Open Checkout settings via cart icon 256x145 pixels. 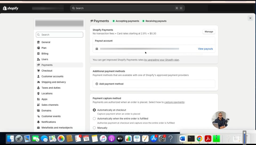click(x=38, y=71)
